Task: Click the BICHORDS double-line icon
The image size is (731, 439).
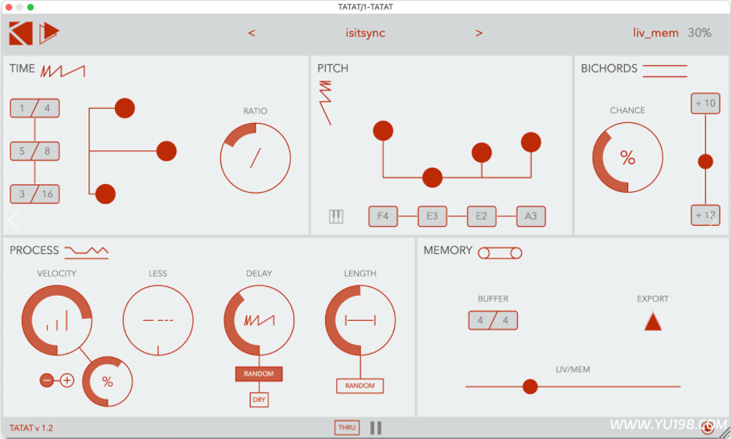Action: (x=665, y=71)
